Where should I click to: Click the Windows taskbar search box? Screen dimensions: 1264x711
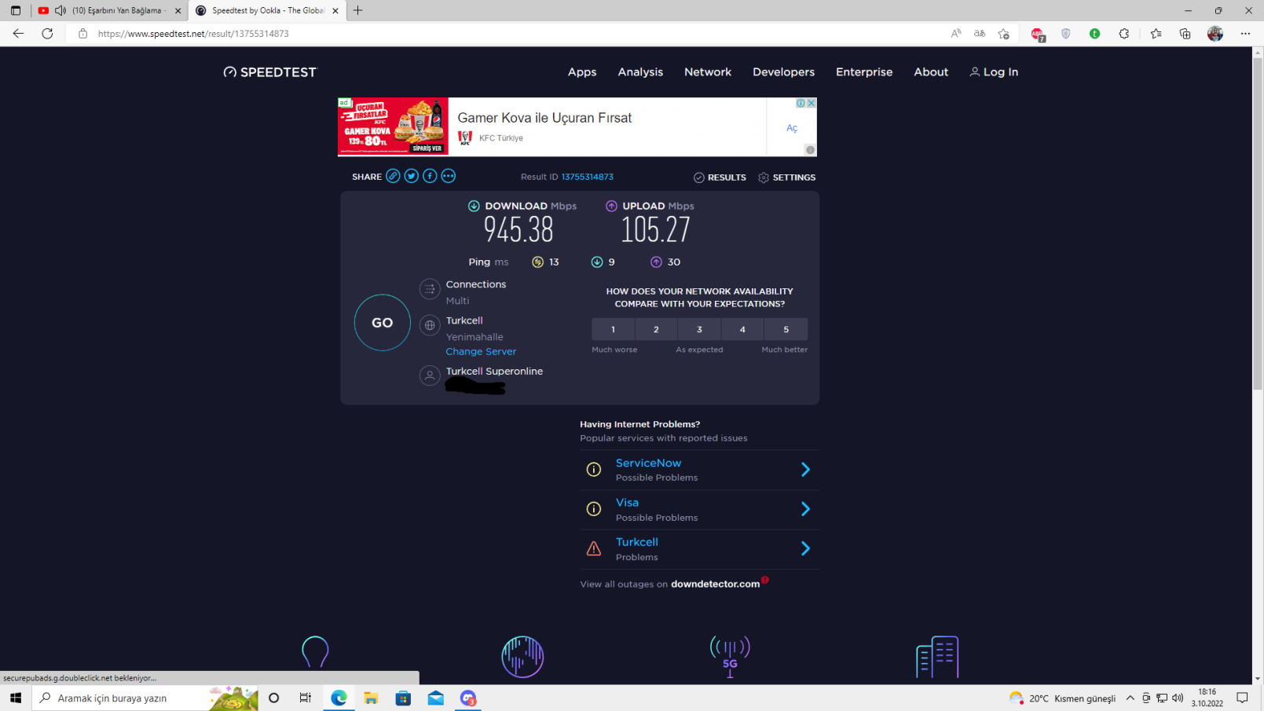point(145,698)
